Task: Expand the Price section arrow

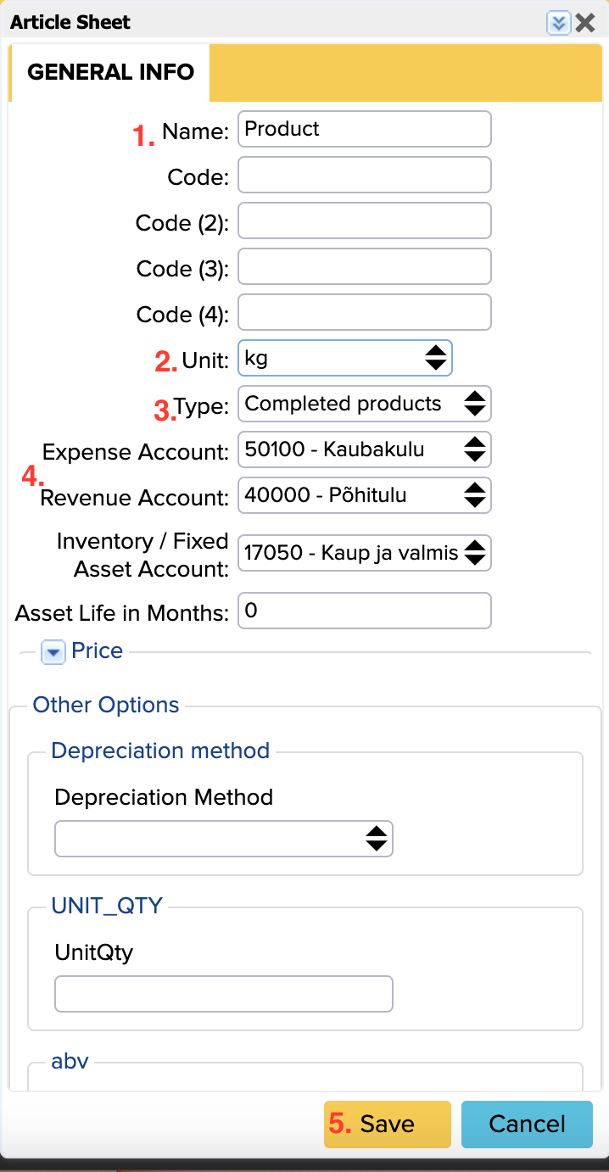Action: [53, 652]
